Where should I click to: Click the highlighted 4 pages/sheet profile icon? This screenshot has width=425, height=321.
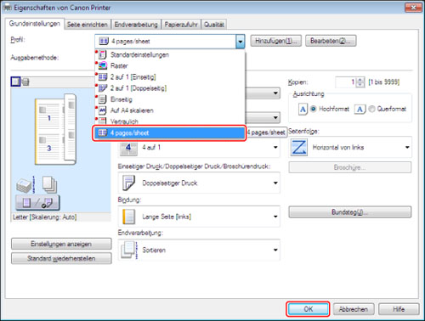(x=103, y=132)
